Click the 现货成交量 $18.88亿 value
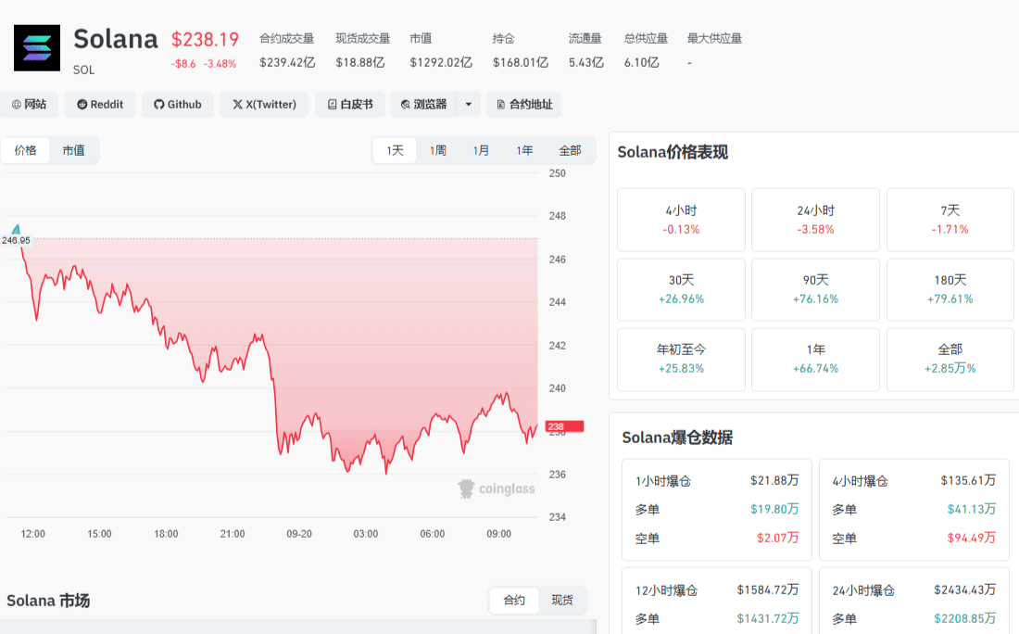Image resolution: width=1019 pixels, height=634 pixels. pos(360,62)
